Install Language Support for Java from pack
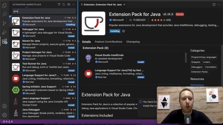The height and width of the screenshot is (125, 223). (x=141, y=77)
